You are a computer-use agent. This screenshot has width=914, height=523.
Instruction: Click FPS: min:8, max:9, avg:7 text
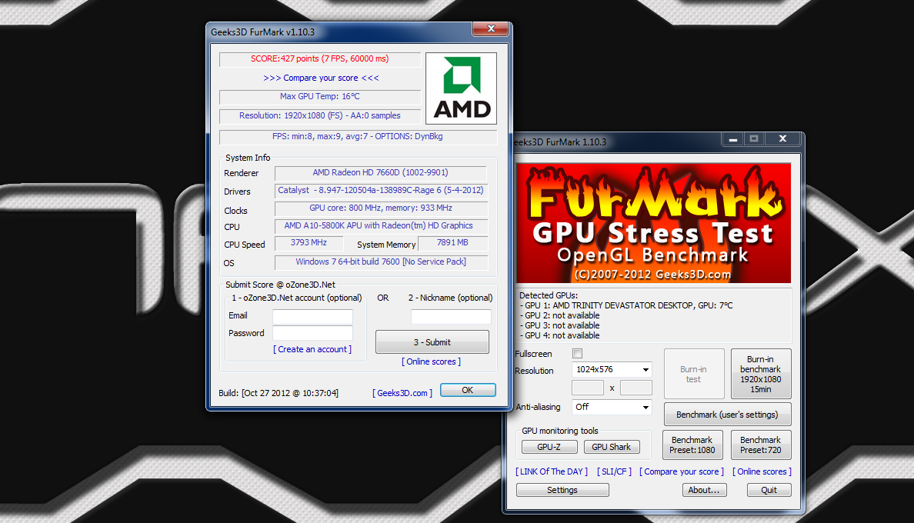[358, 137]
